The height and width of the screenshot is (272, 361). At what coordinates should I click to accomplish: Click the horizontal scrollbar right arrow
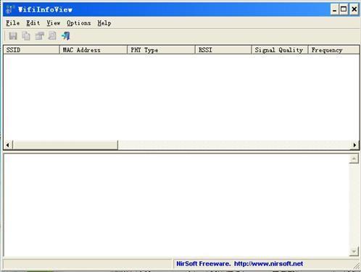(354, 145)
